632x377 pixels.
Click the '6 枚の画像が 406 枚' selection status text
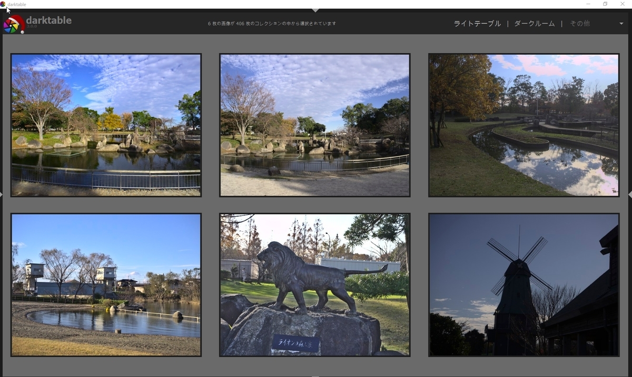tap(272, 24)
